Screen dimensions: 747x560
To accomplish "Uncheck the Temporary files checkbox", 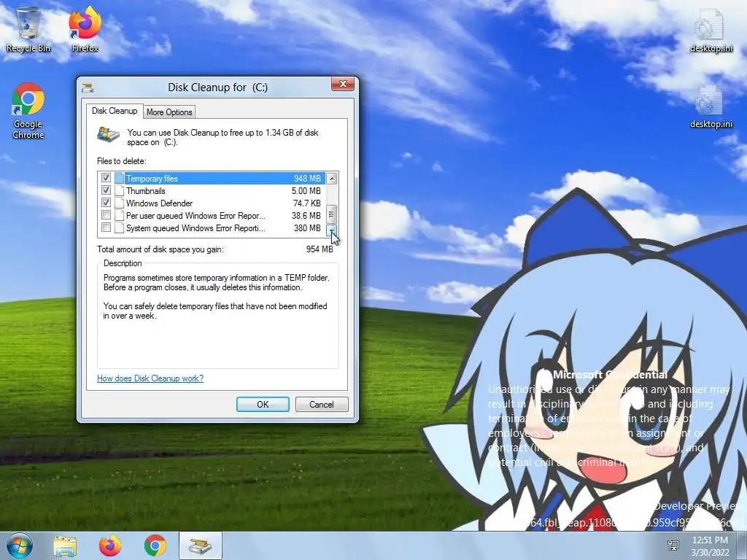I will [106, 178].
